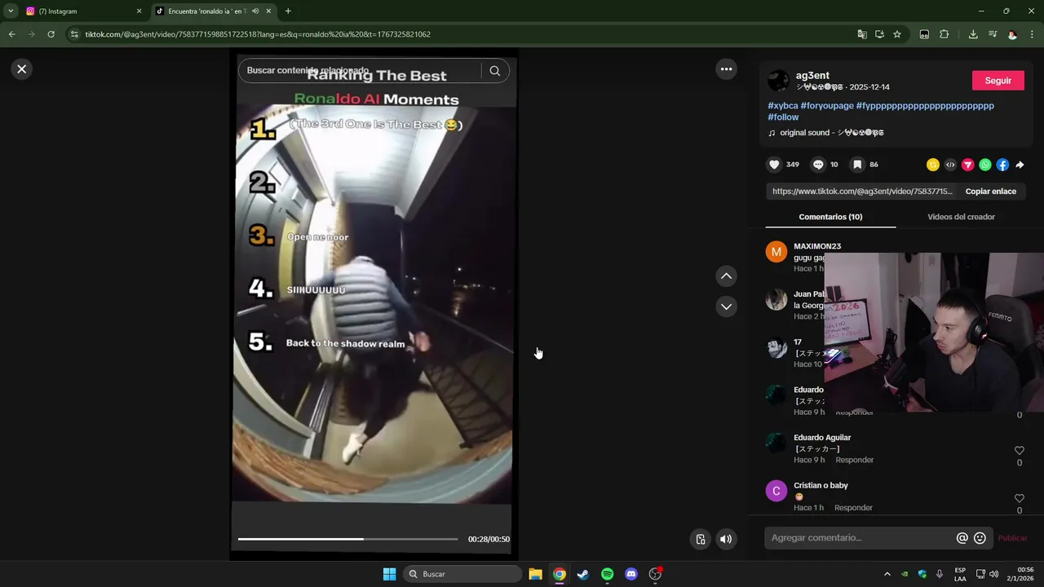Screen dimensions: 1044x587
Task: Open more share options arrow
Action: (1020, 165)
